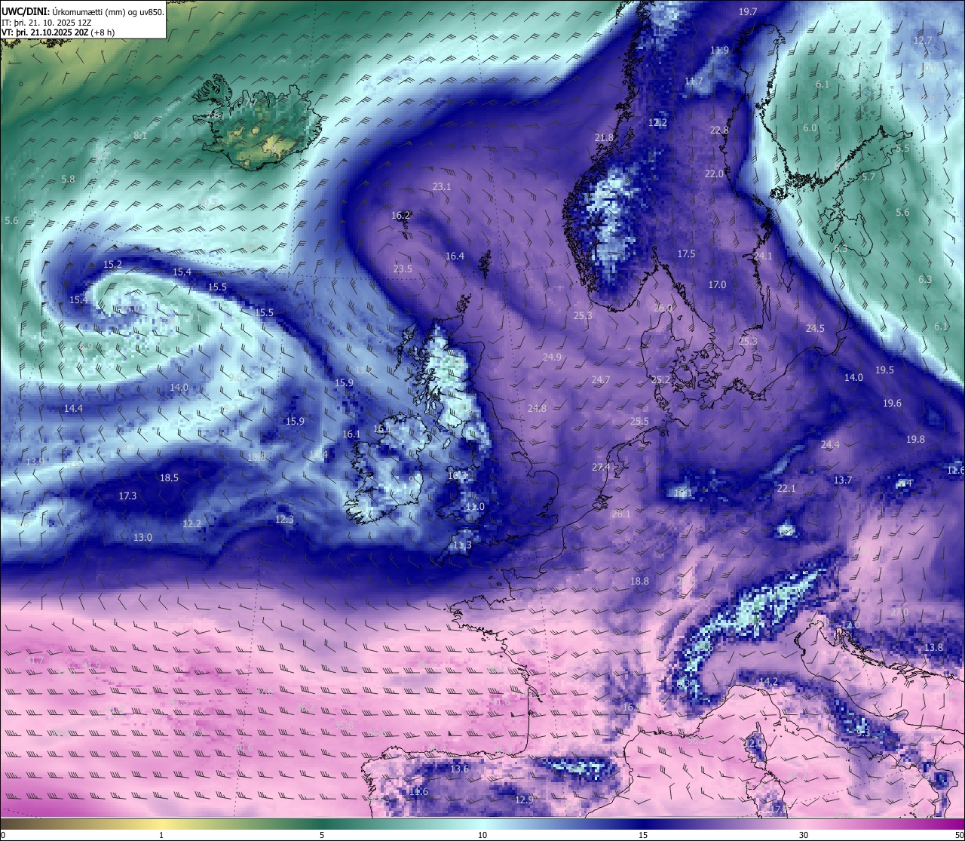Viewport: 965px width, 841px height.
Task: Click the 30 tick label on the color scale
Action: [x=804, y=835]
